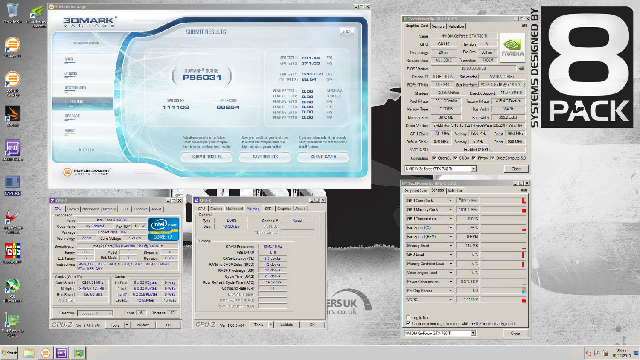Toggle PhysX checkbox in GPU-Z
This screenshot has width=640, height=360.
474,158
